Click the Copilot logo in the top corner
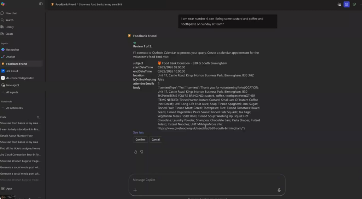Screen dimensions: 362x199 [3, 4]
